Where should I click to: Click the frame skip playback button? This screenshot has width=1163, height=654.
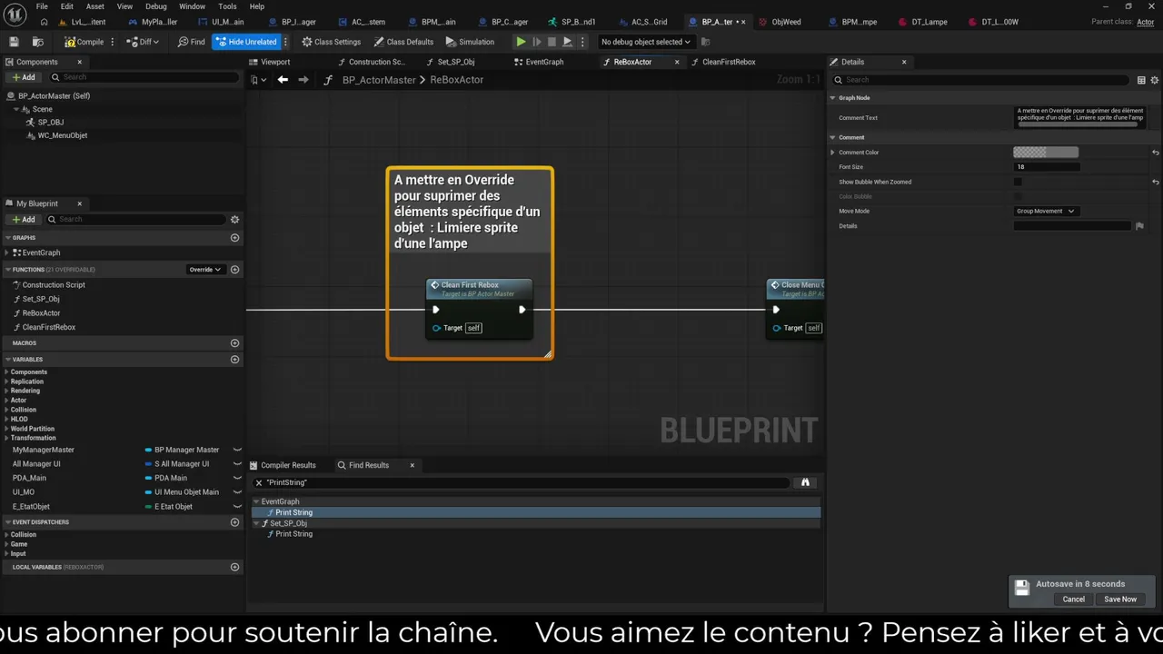click(536, 42)
